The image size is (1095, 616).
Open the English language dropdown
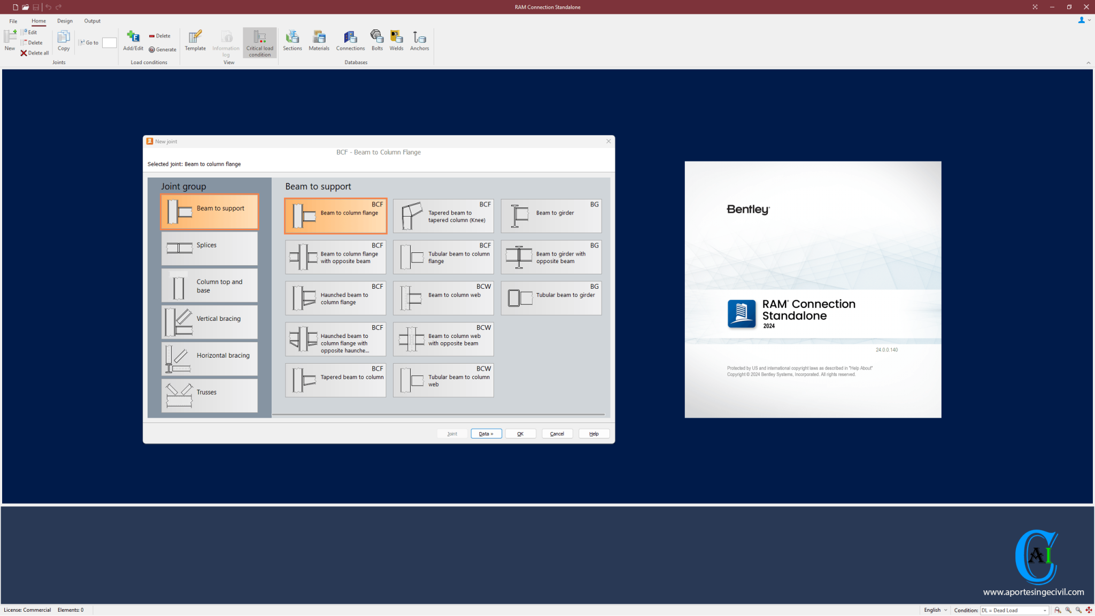point(935,610)
